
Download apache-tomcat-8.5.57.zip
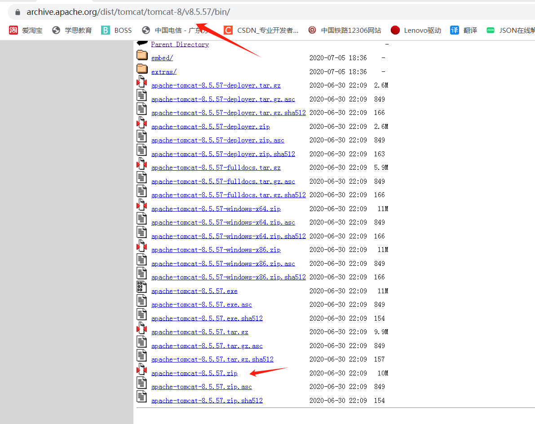194,374
